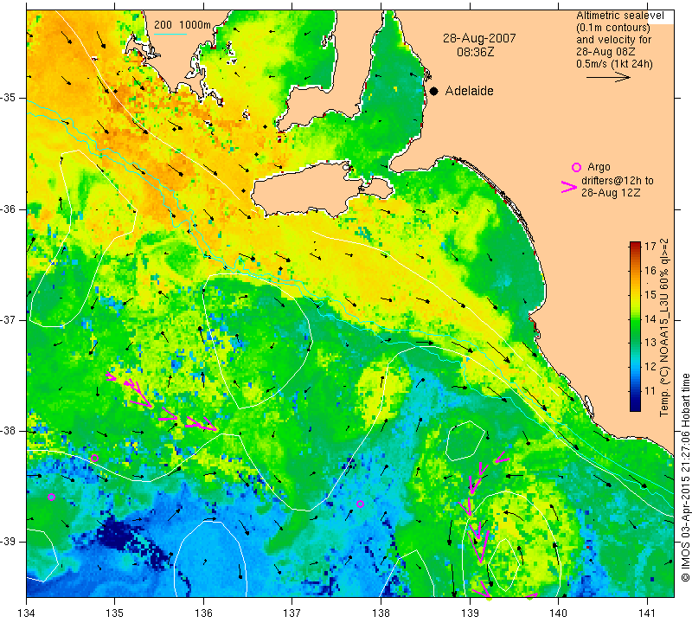The width and height of the screenshot is (692, 623).
Task: Click the Argo float marker near 134.8E 38.2S
Action: point(94,458)
